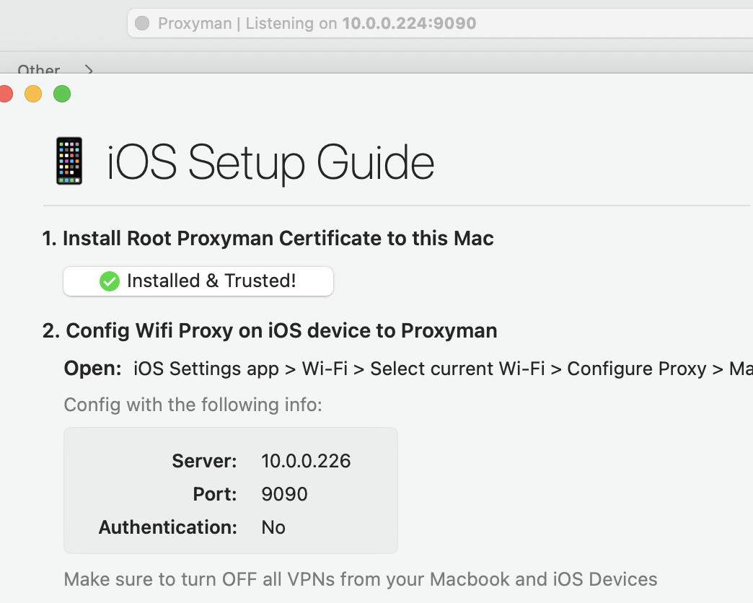The image size is (753, 603).
Task: Select the Other tab near the top left
Action: pos(38,70)
